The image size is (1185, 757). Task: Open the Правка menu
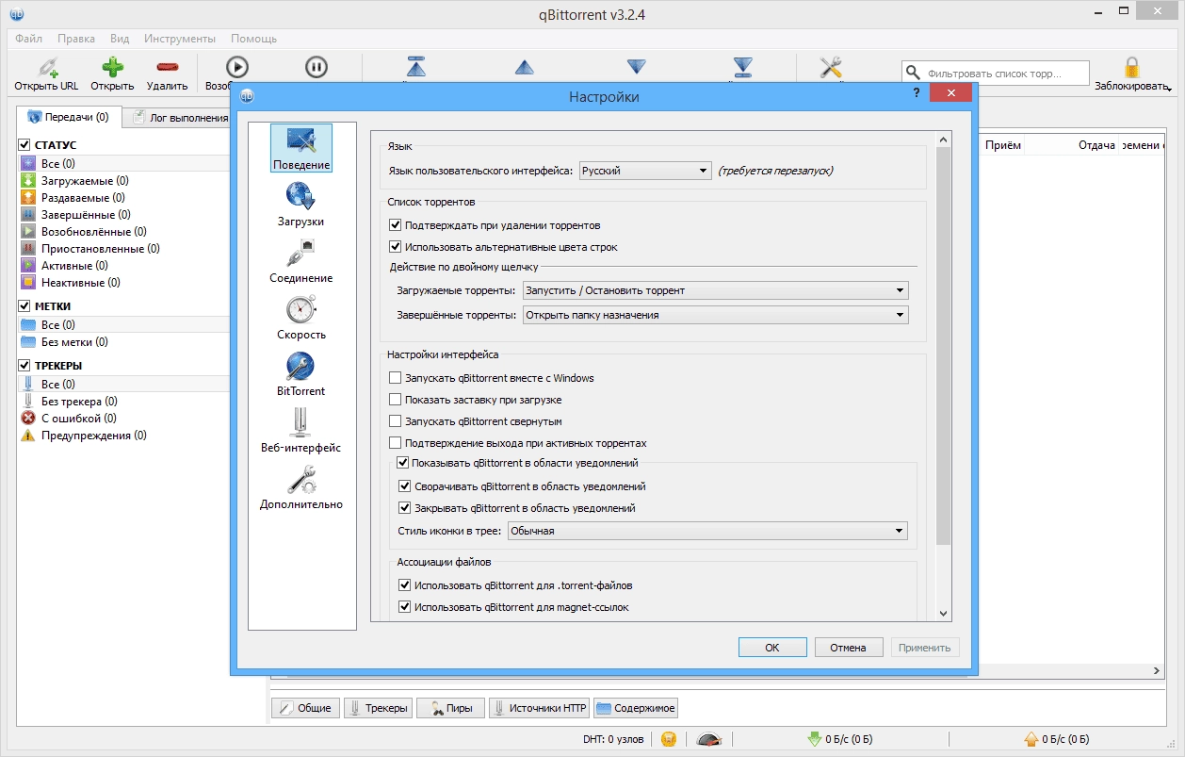click(x=76, y=39)
